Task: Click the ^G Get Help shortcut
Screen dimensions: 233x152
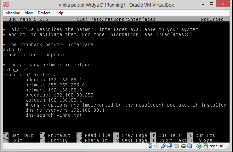Action: [x=18, y=135]
